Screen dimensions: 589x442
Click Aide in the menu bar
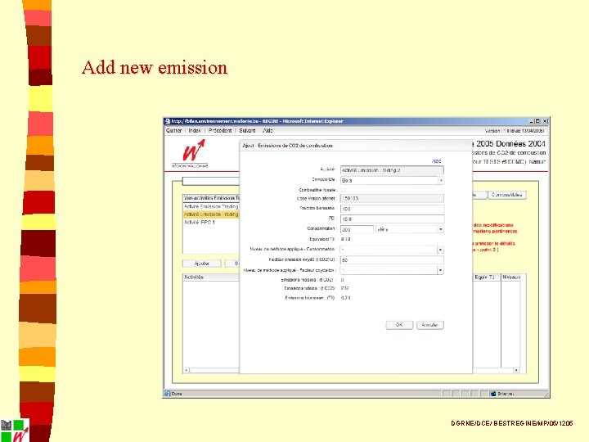click(x=268, y=130)
